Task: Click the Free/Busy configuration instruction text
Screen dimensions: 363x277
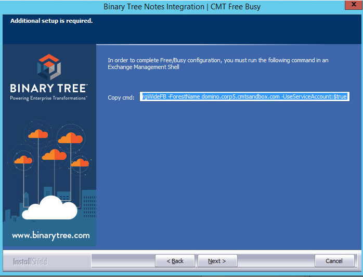Action: point(218,64)
